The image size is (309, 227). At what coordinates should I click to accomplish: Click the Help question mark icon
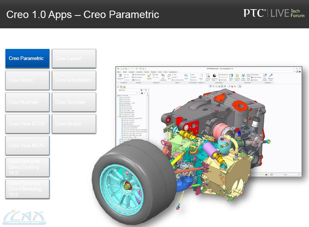[x=300, y=71]
